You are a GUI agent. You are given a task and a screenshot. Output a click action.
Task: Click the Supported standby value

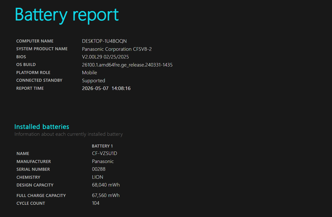click(x=94, y=81)
